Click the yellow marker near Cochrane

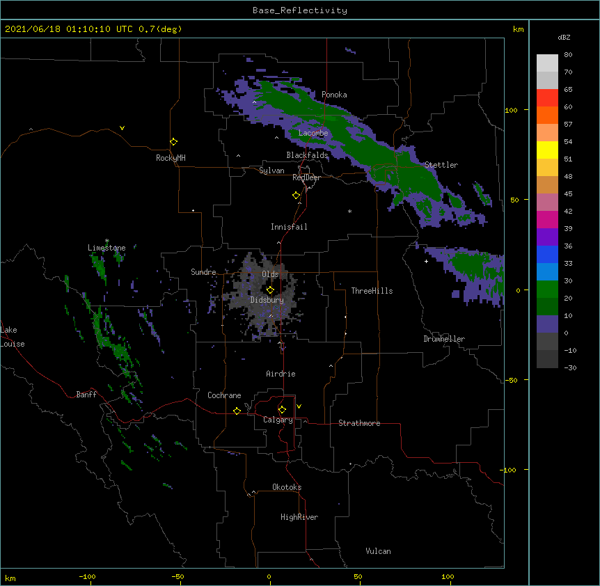[237, 411]
